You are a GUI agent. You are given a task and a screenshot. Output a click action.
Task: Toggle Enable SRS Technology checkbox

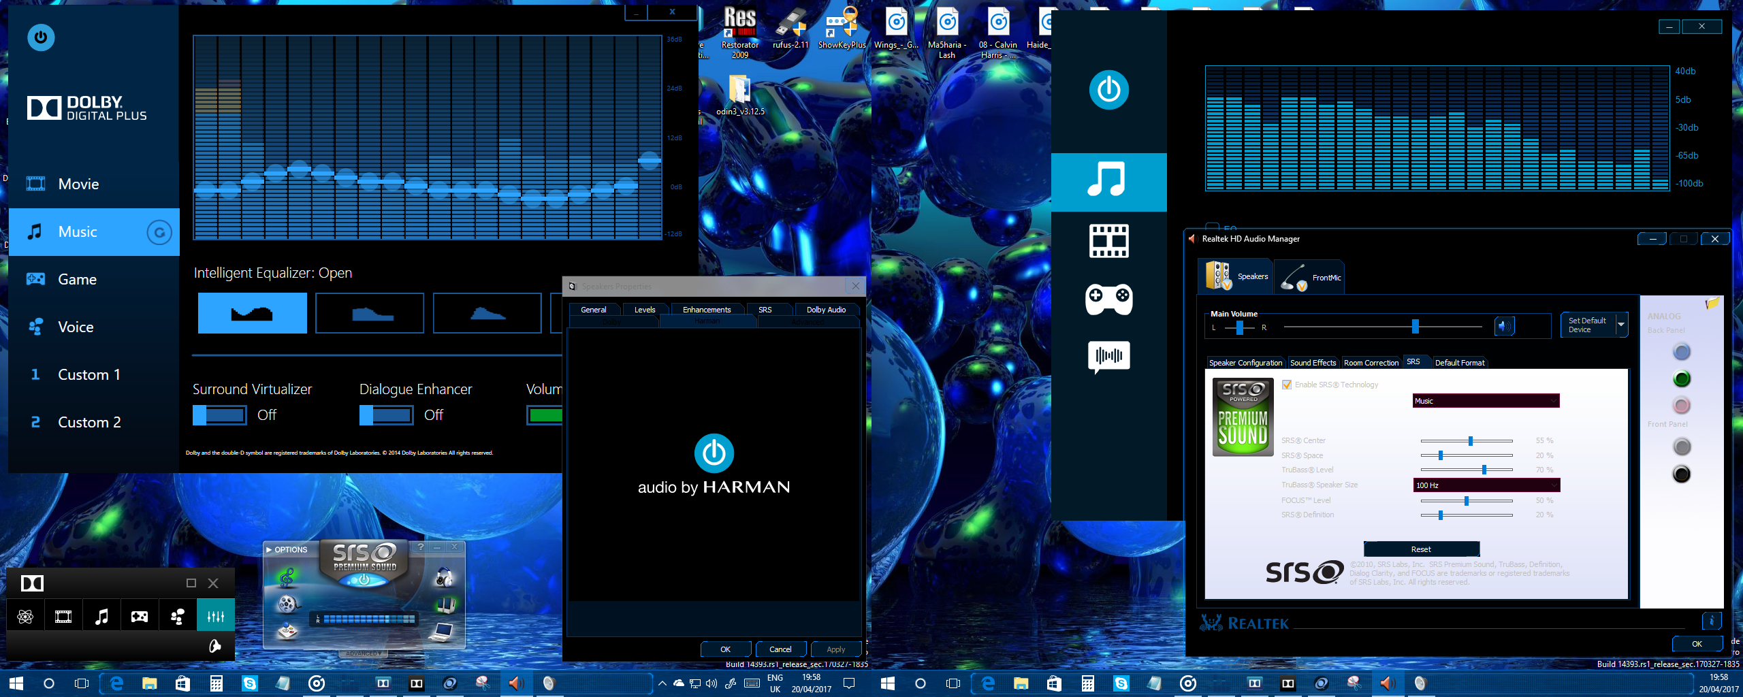[1287, 385]
